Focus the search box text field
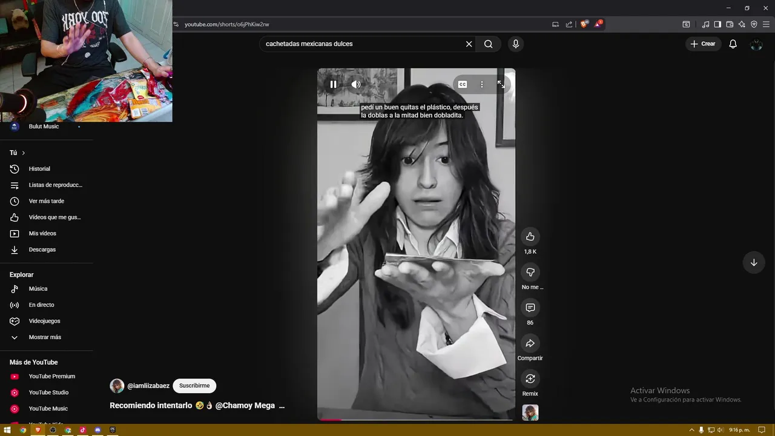 click(x=362, y=44)
